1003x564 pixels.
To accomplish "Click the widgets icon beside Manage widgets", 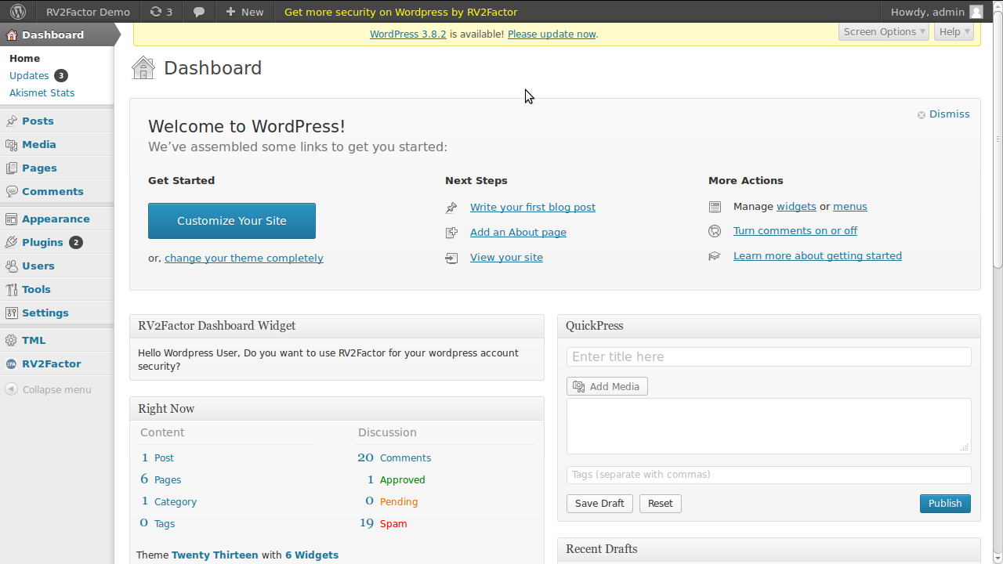I will (715, 207).
